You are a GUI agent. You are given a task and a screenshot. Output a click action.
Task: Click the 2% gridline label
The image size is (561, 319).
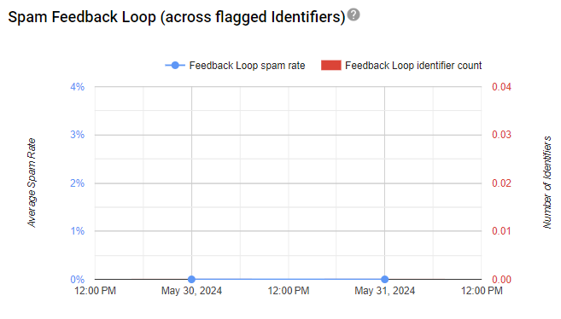click(78, 183)
